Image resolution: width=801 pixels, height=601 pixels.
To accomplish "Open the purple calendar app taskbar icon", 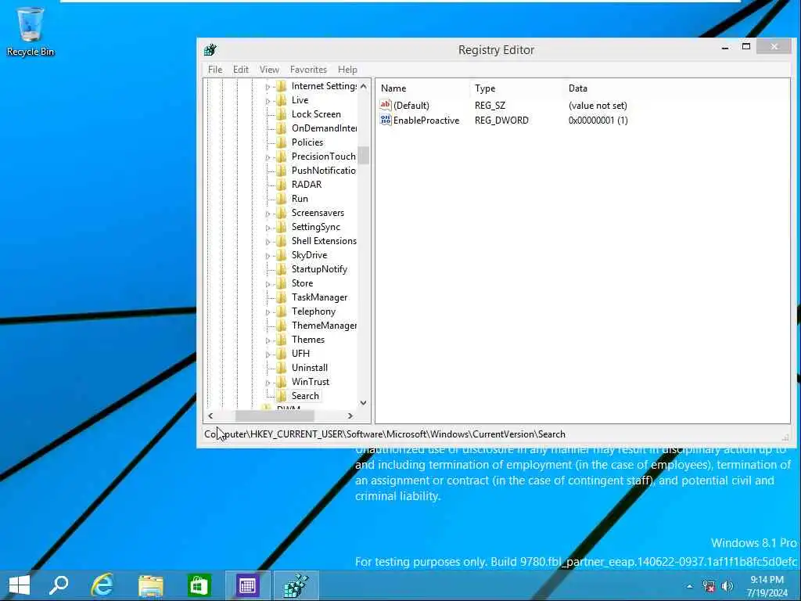I will pos(247,585).
